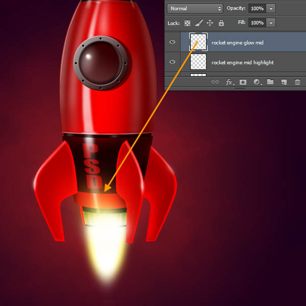Delete layer with trash icon
This screenshot has height=306, width=306.
pyautogui.click(x=298, y=82)
